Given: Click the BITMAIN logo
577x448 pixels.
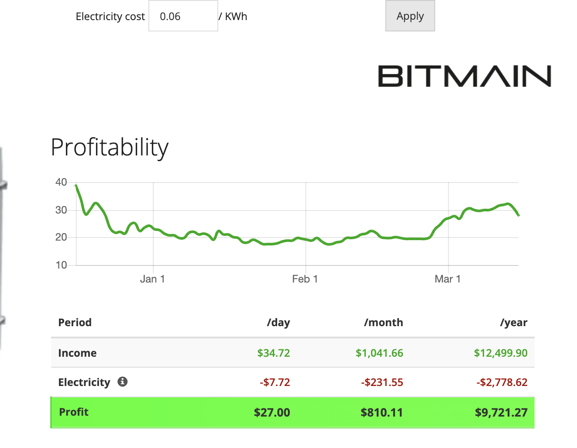Looking at the screenshot, I should tap(463, 76).
